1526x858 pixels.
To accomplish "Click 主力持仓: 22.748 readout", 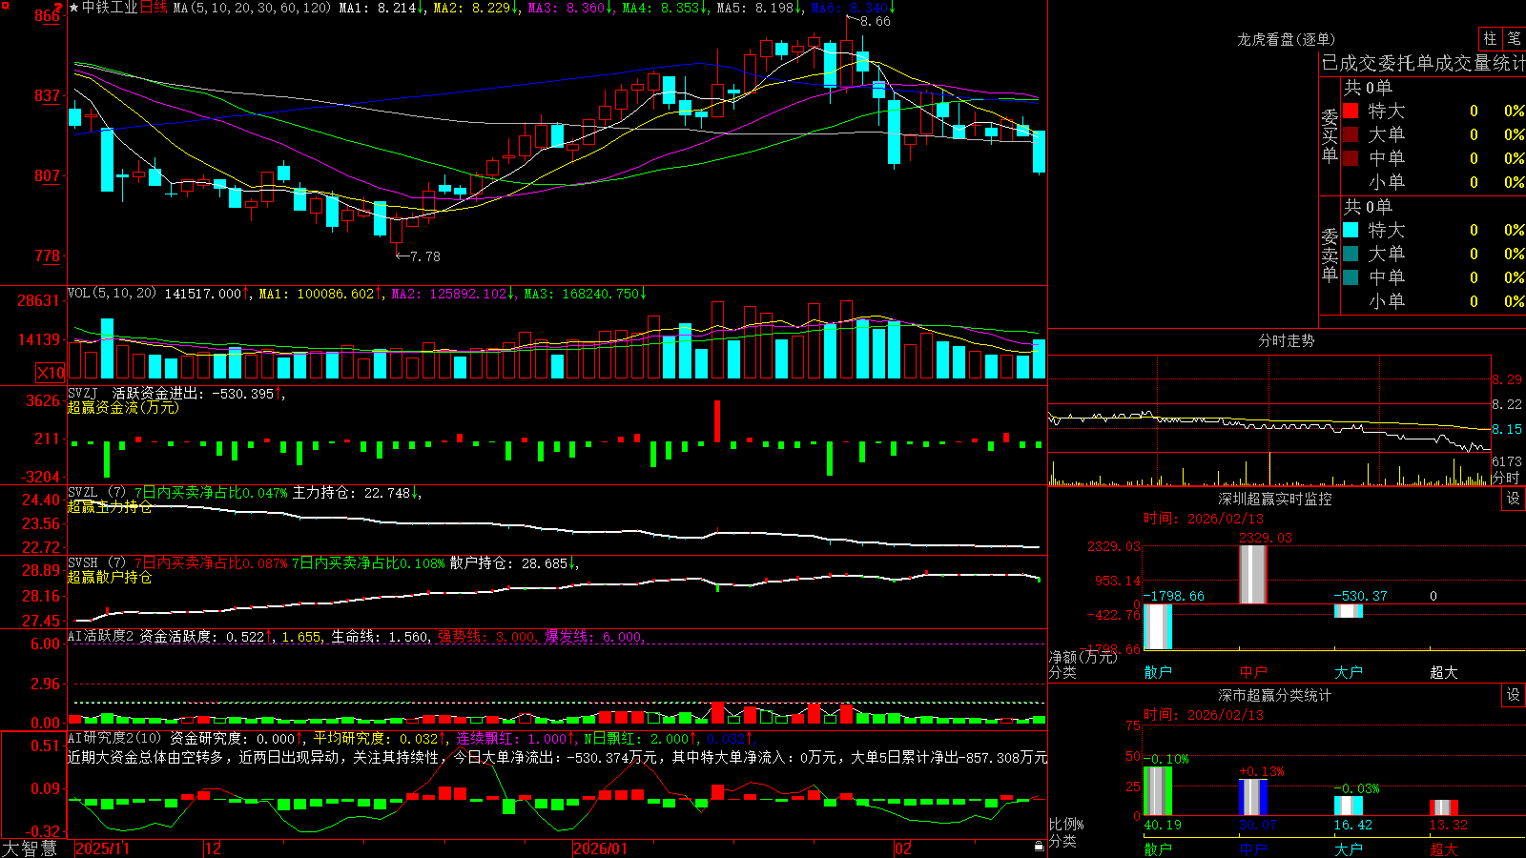I will [357, 493].
